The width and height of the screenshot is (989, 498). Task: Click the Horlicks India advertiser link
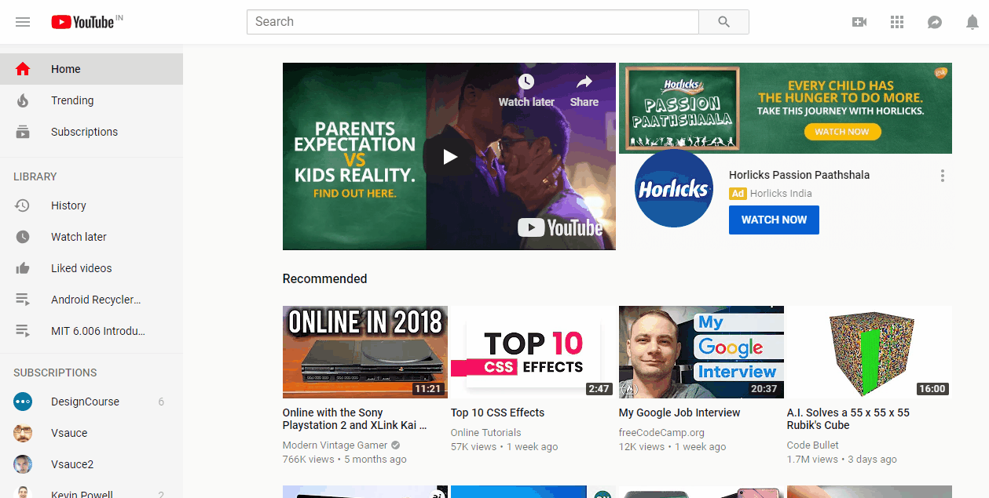(x=781, y=194)
